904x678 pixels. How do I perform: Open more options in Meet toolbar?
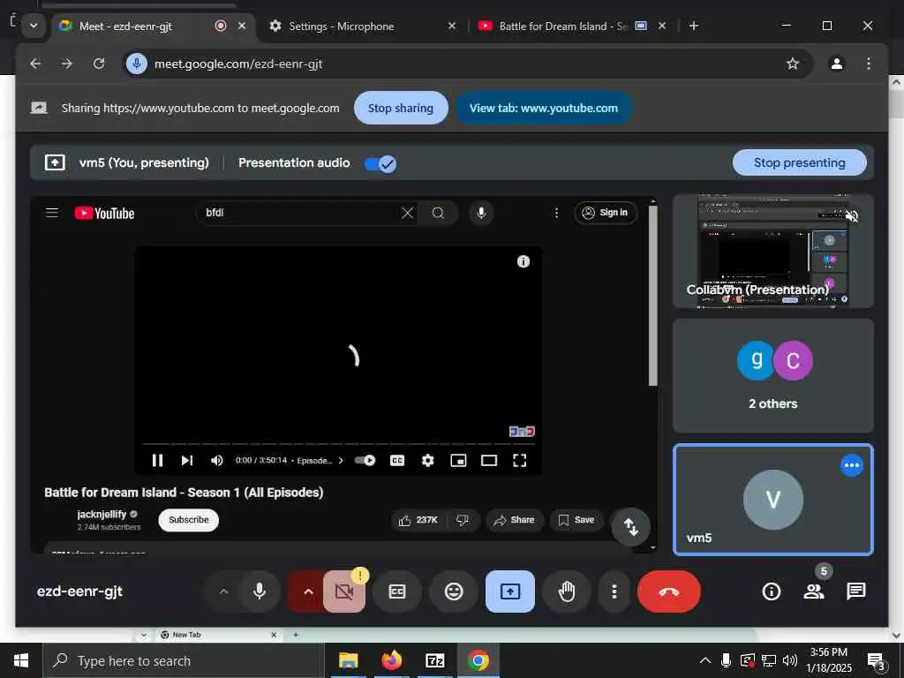point(614,591)
